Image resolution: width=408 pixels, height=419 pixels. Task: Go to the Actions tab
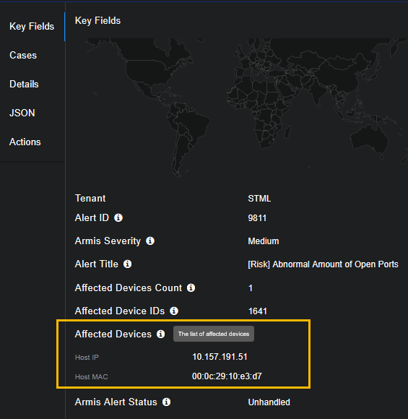tap(25, 142)
